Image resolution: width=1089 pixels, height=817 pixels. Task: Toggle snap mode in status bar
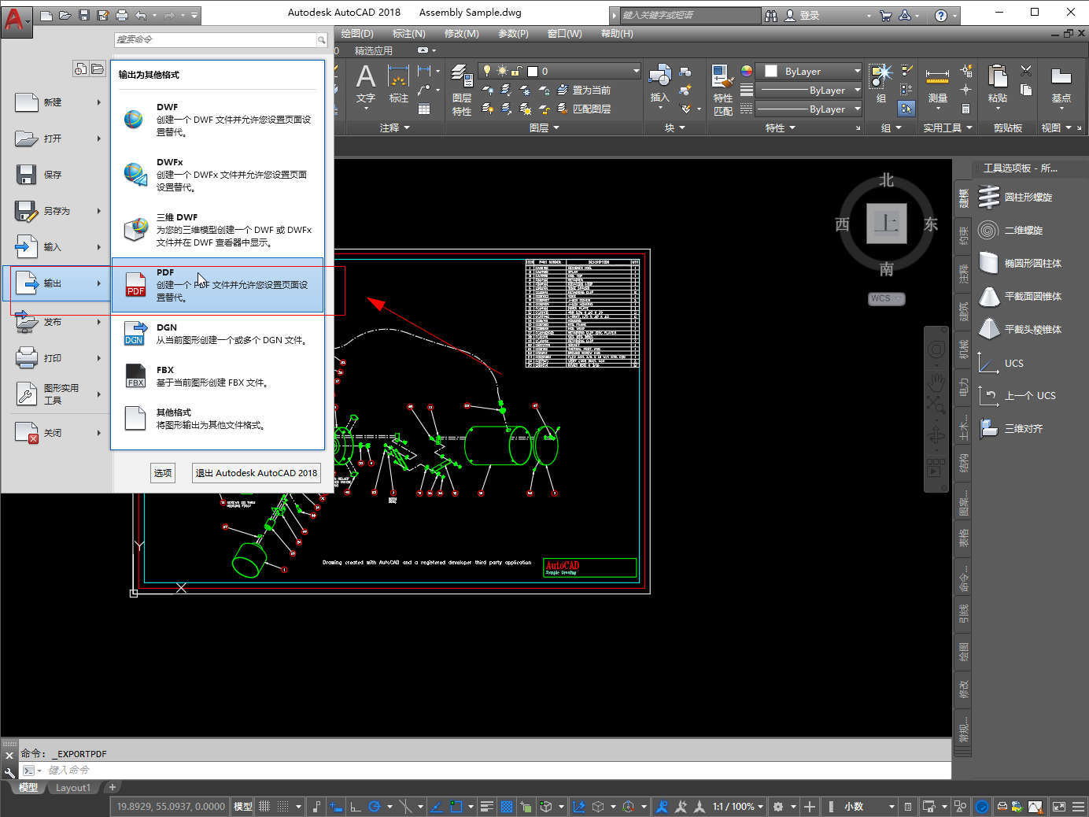point(283,807)
